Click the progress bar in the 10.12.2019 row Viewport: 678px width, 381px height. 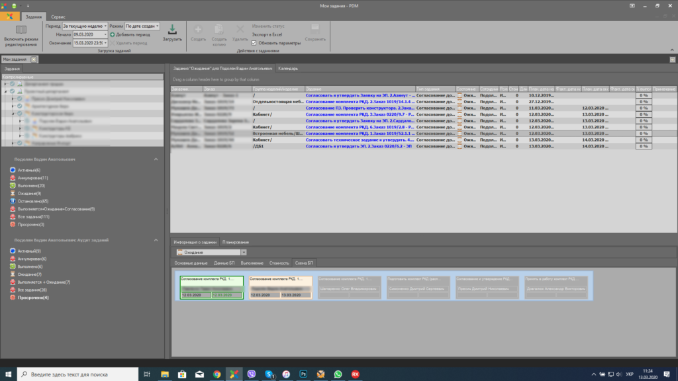644,95
